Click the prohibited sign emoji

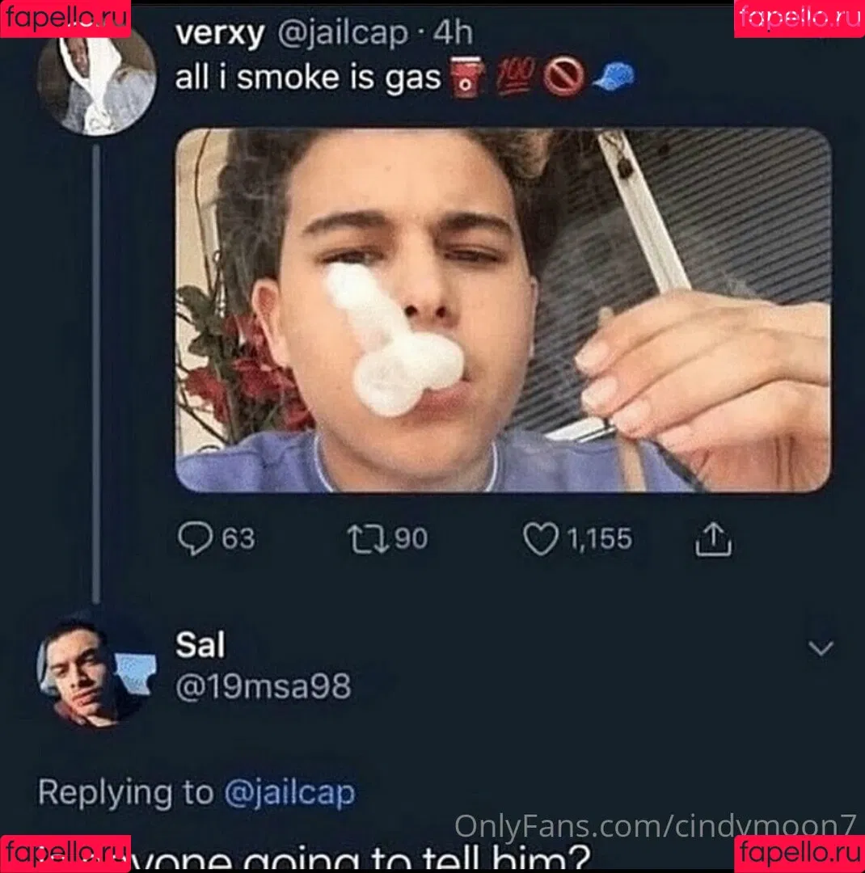pyautogui.click(x=563, y=77)
